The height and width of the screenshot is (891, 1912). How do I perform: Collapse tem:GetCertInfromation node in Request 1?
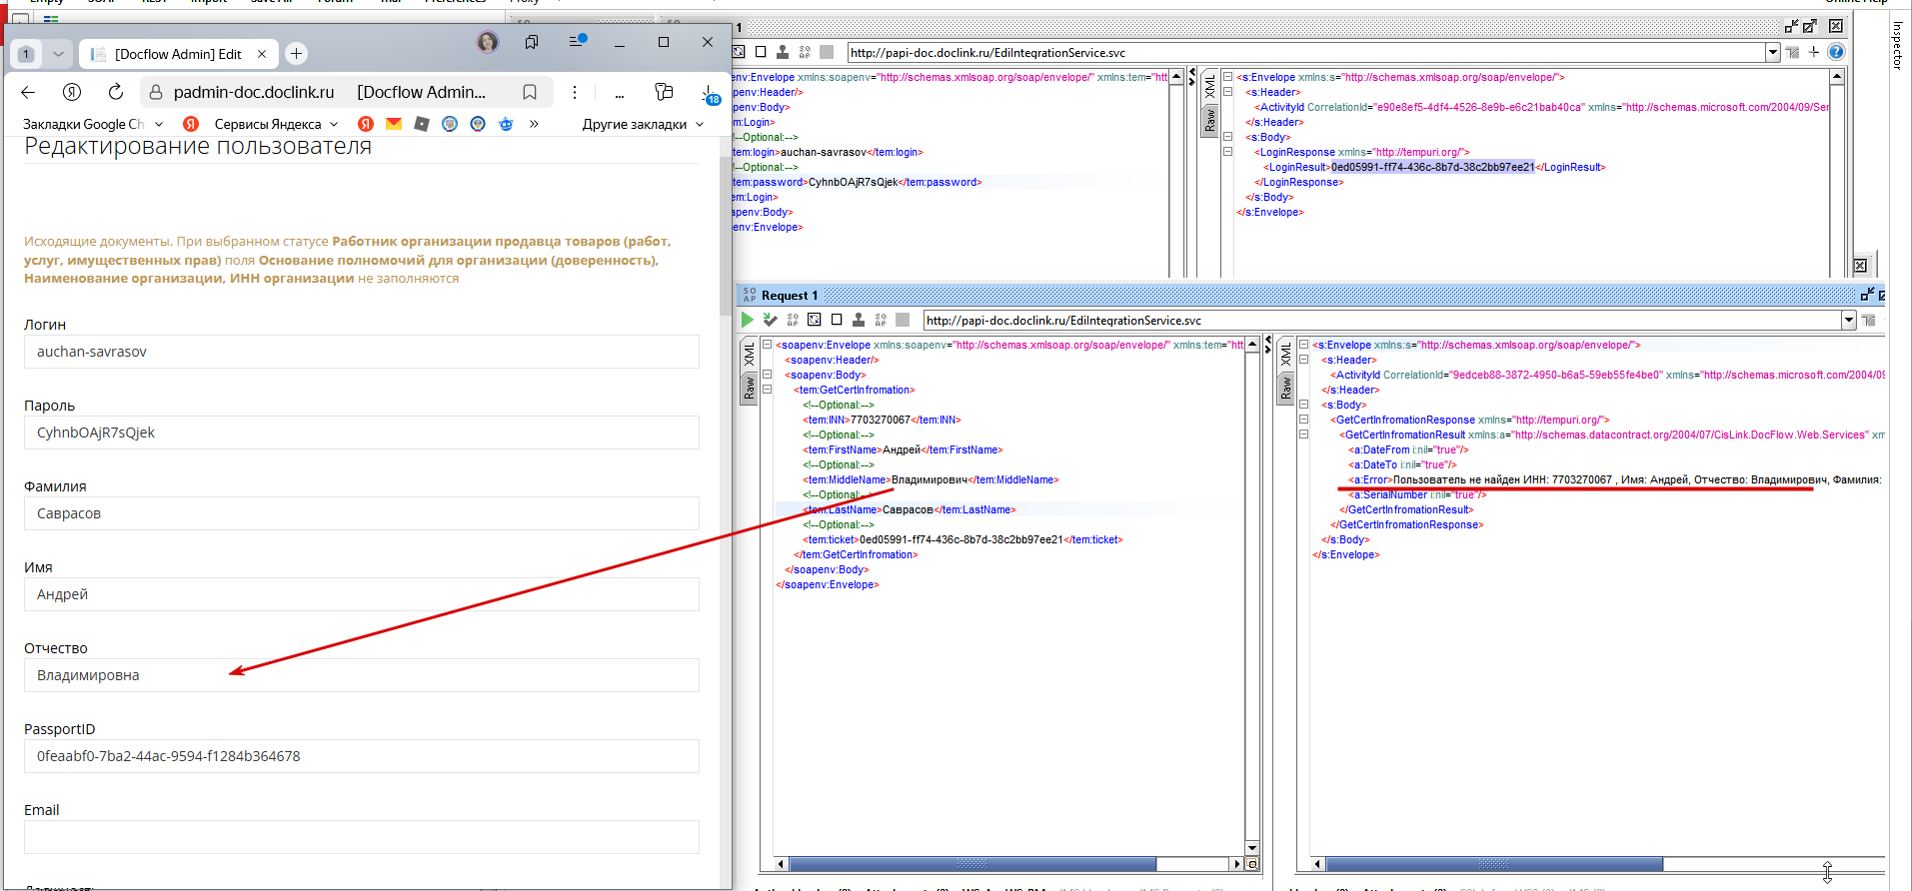768,390
